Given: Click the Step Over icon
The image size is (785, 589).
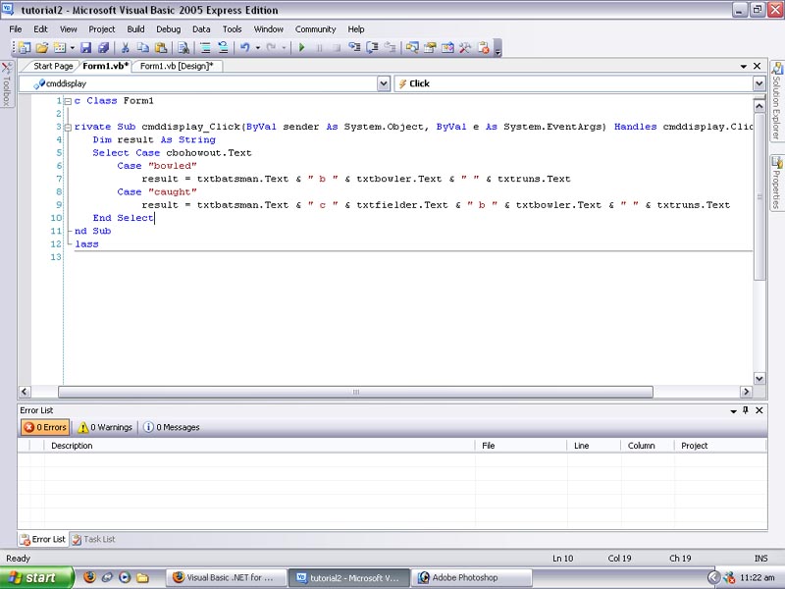Looking at the screenshot, I should tap(372, 47).
